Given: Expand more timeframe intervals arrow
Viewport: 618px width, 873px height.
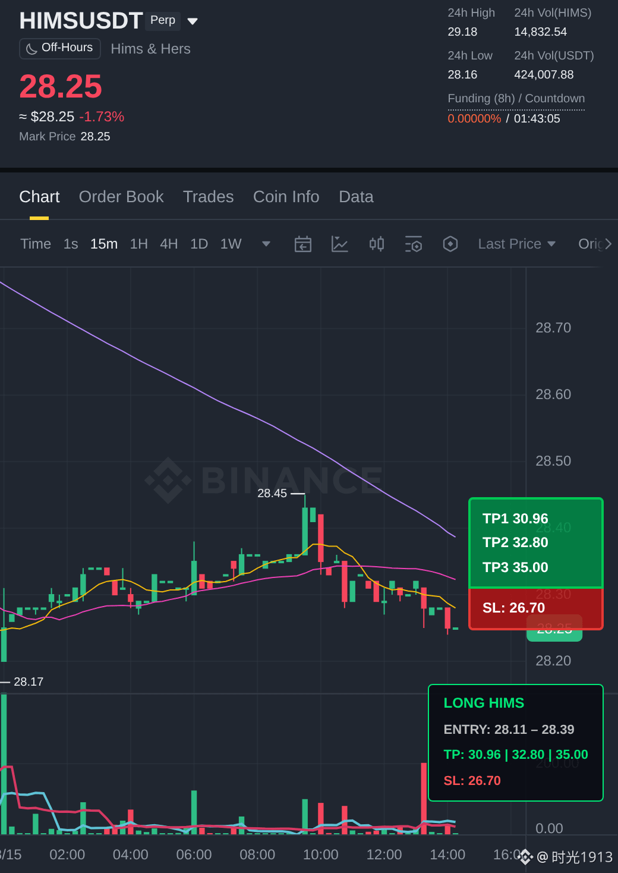Looking at the screenshot, I should tap(266, 244).
